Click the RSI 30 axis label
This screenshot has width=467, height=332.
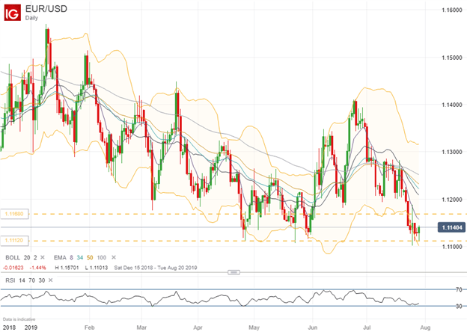(x=459, y=306)
